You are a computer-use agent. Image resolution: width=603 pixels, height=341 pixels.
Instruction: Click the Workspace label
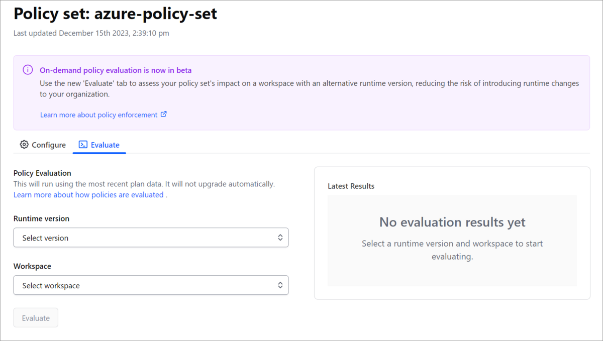(x=32, y=266)
